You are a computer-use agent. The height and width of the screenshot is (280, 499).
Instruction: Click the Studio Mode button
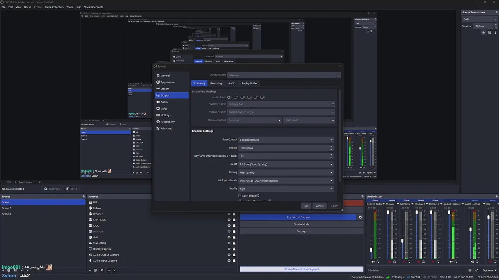(x=301, y=224)
